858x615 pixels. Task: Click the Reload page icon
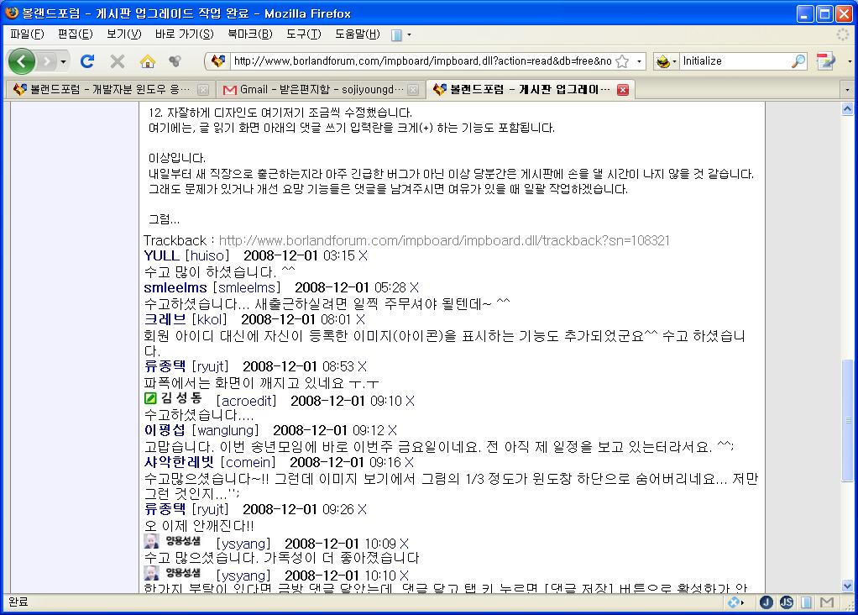tap(86, 61)
